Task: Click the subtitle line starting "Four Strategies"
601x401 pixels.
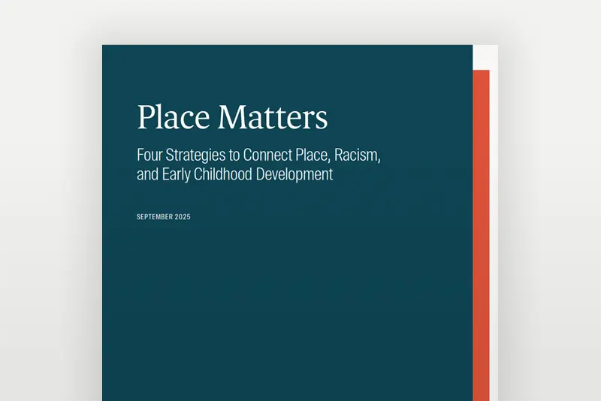Action: [261, 156]
